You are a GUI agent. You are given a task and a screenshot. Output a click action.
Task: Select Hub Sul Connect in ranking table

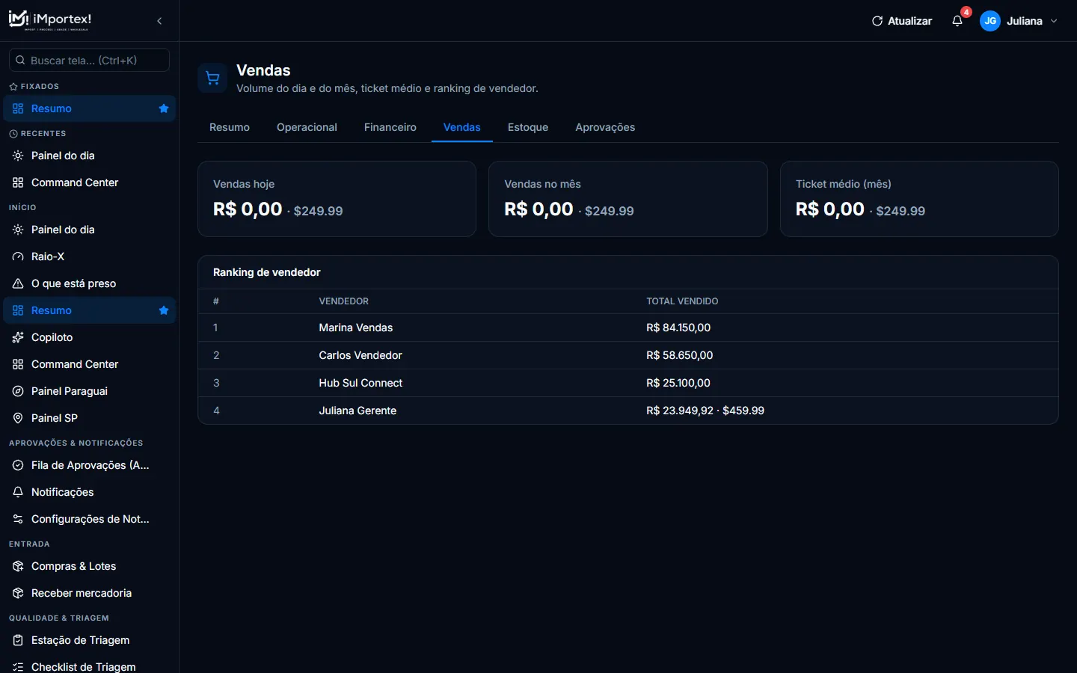360,383
